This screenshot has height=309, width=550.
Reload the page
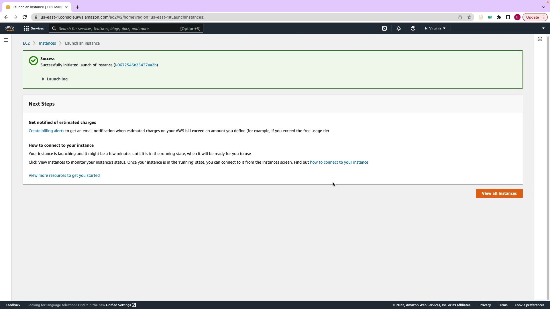[25, 17]
